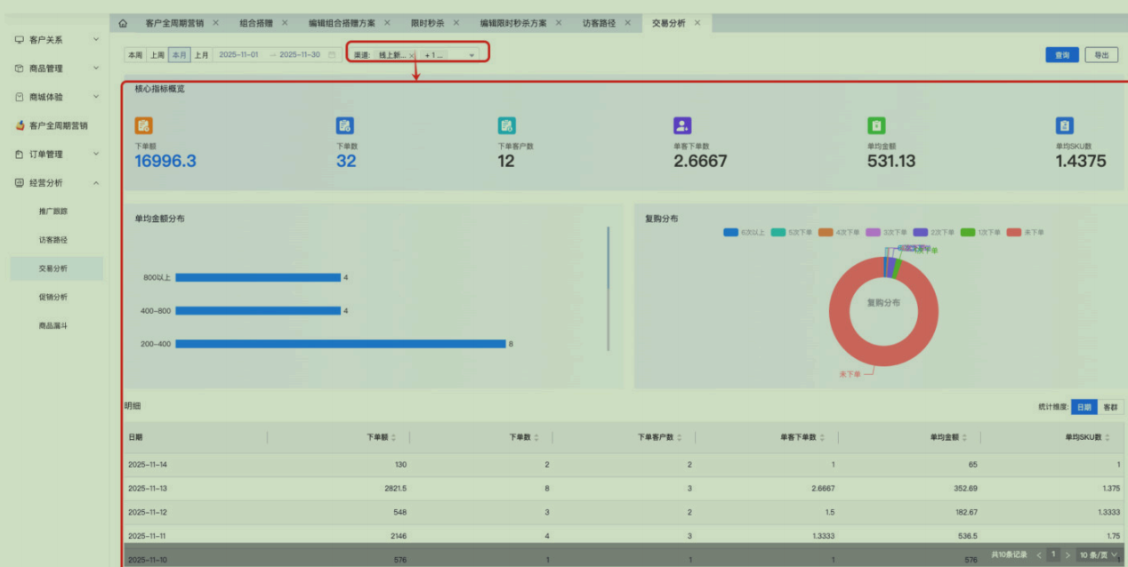Open the 渠道 channel dropdown arrow

tap(471, 55)
